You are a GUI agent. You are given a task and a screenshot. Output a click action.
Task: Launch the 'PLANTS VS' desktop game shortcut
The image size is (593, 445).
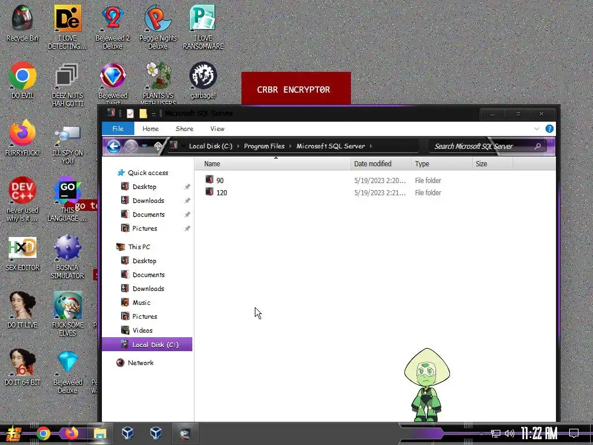click(158, 83)
